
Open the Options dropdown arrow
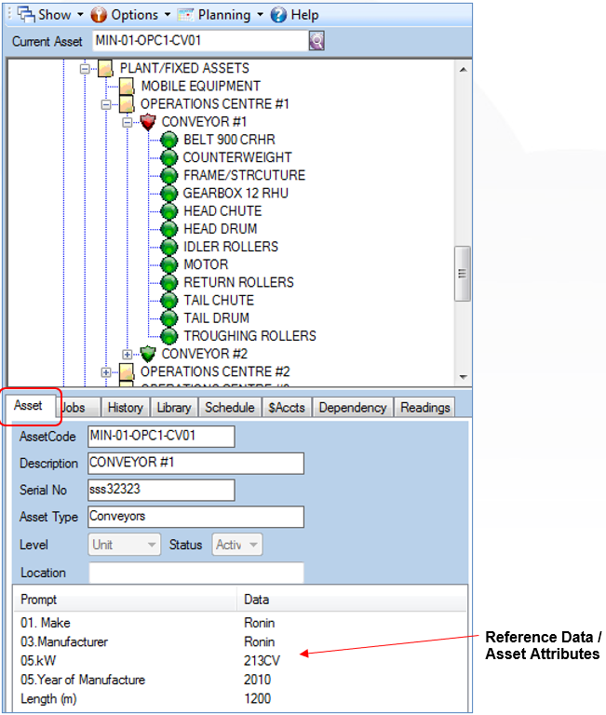(168, 15)
